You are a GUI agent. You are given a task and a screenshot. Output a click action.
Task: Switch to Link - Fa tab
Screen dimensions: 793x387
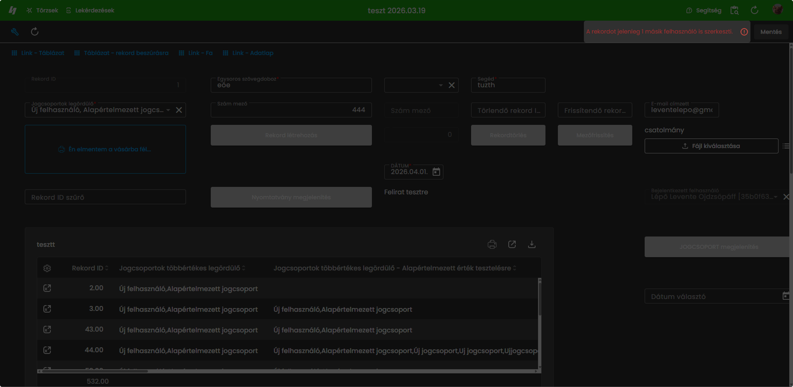(195, 53)
